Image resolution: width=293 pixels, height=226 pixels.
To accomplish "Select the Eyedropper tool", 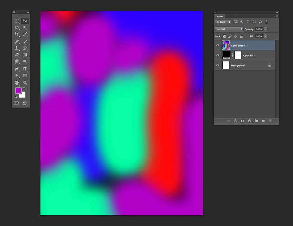I will tap(25, 34).
